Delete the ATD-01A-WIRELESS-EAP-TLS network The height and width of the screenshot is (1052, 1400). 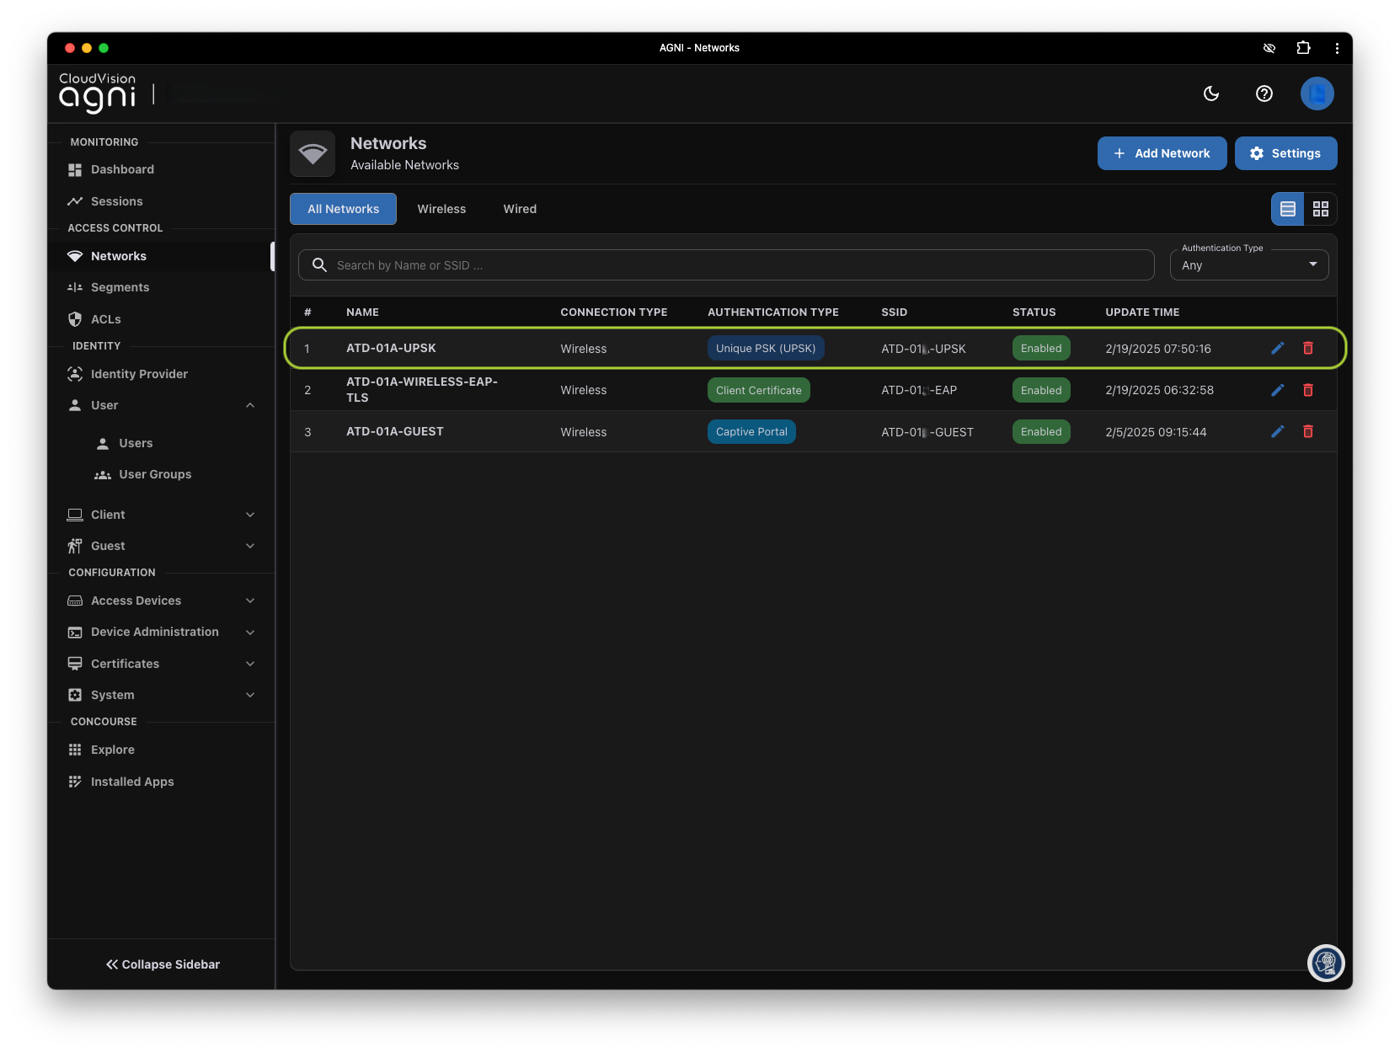point(1307,390)
